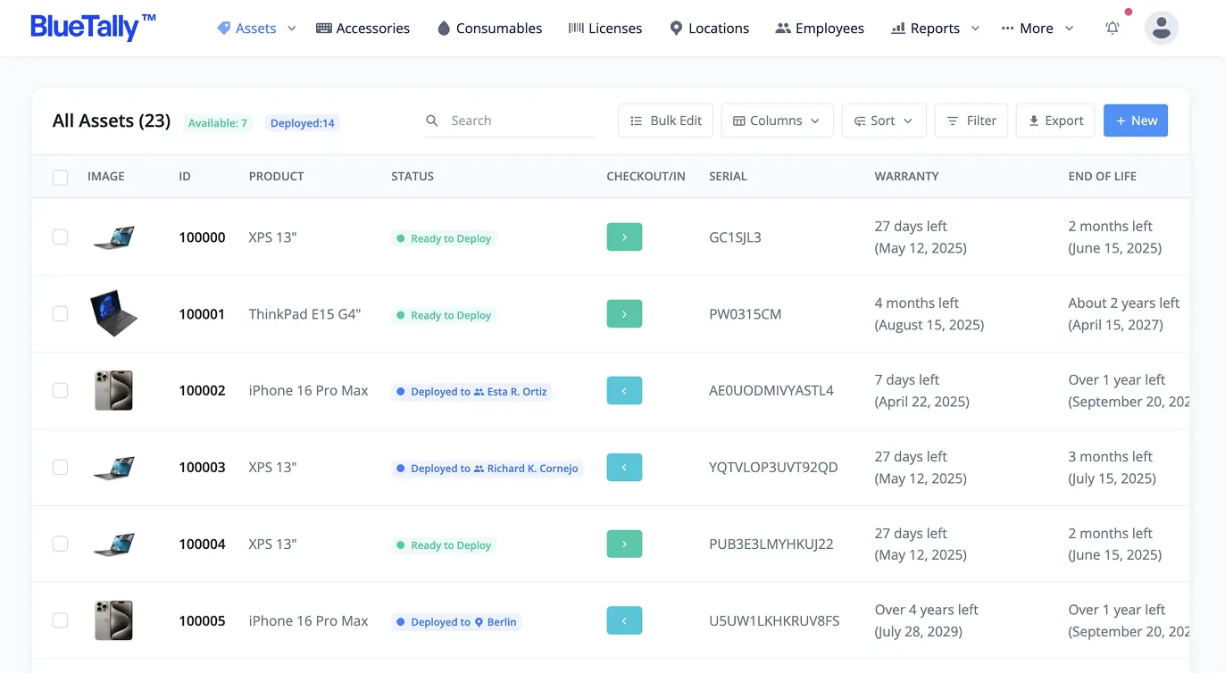Viewport: 1225px width, 673px height.
Task: Go to Locations page
Action: 709,29
